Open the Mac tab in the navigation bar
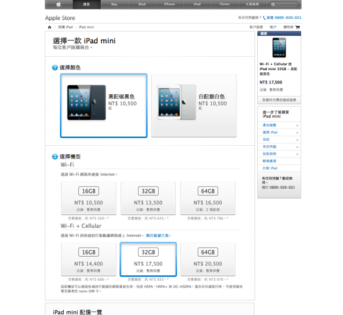The image size is (343, 315). tap(114, 4)
